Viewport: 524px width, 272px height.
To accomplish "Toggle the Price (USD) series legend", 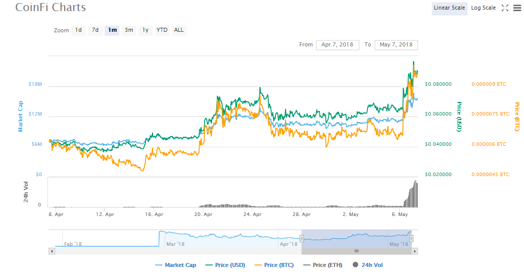I will tap(225, 265).
